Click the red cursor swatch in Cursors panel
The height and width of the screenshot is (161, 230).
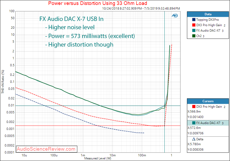(x=194, y=107)
